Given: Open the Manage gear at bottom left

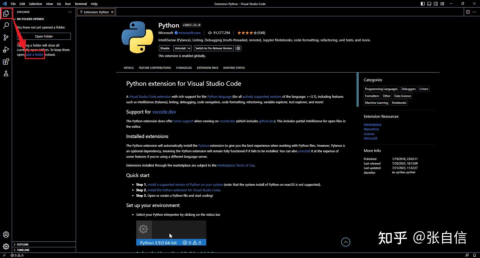Looking at the screenshot, I should (6, 246).
